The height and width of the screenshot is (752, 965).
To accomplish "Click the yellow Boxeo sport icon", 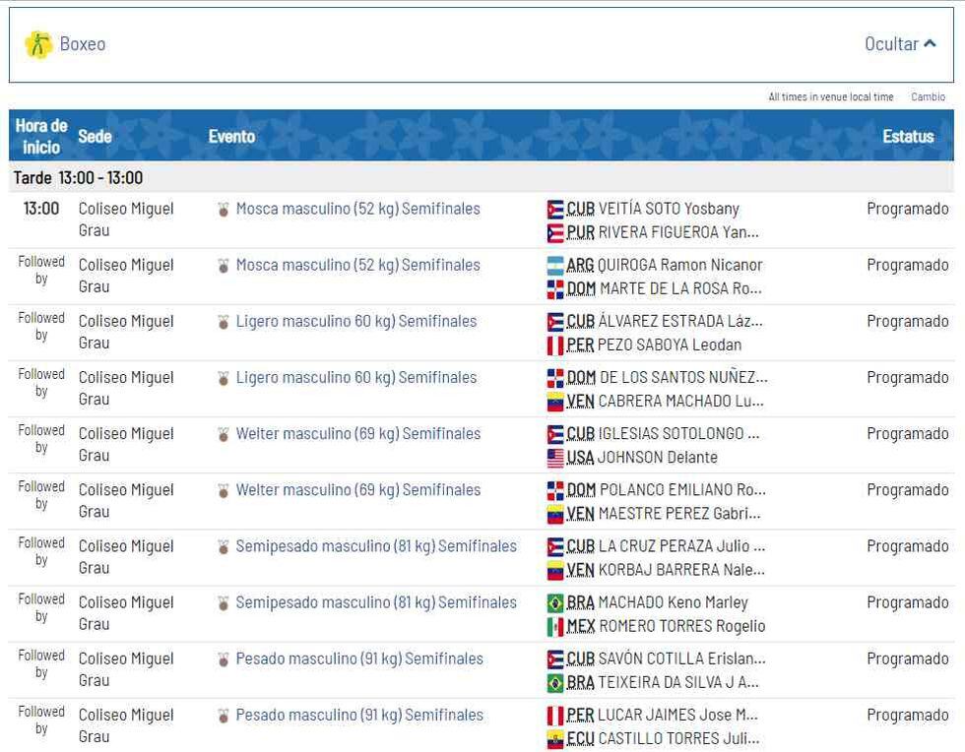I will click(38, 44).
